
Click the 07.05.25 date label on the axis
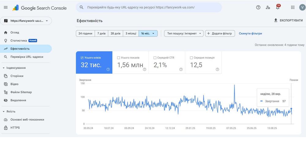[231, 128]
